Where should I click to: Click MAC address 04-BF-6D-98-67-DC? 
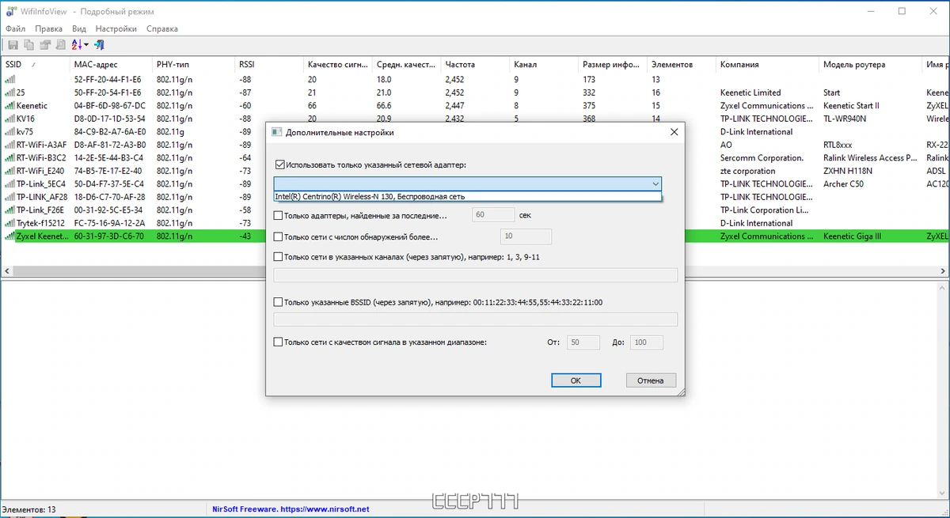coord(109,105)
